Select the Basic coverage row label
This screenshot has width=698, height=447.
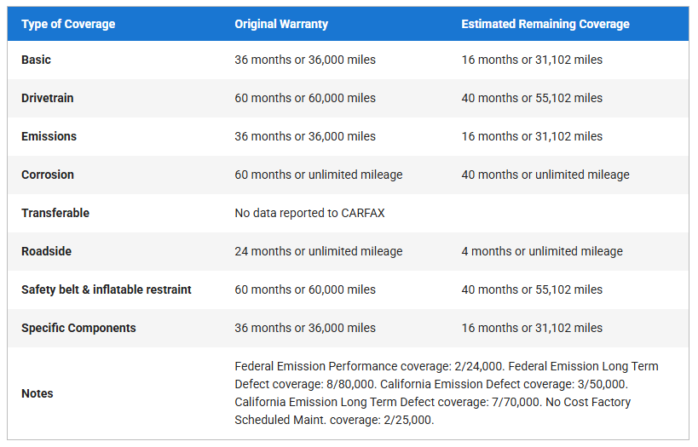[x=36, y=60]
